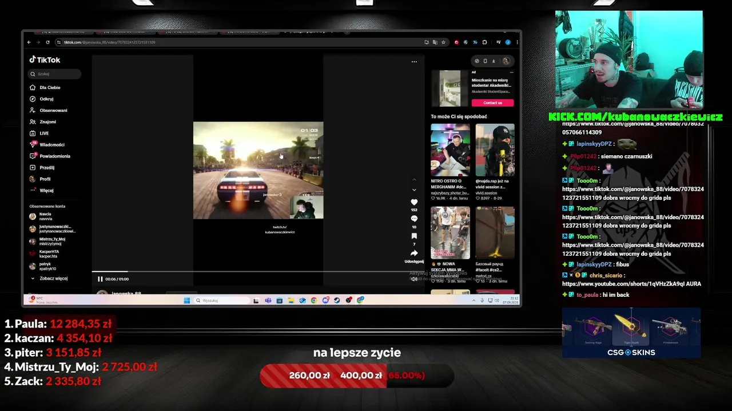
Task: Open followed account Mistrzu_Ty_Moj
Action: point(47,241)
